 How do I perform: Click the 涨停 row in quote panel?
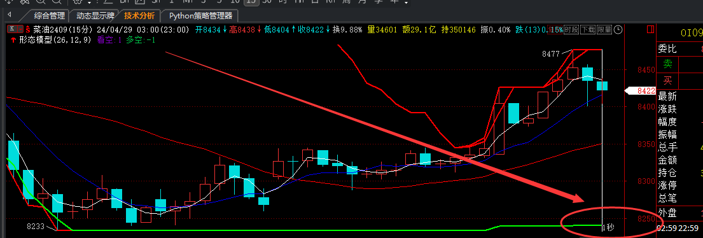(x=679, y=185)
